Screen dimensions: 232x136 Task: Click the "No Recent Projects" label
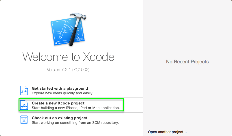click(187, 62)
